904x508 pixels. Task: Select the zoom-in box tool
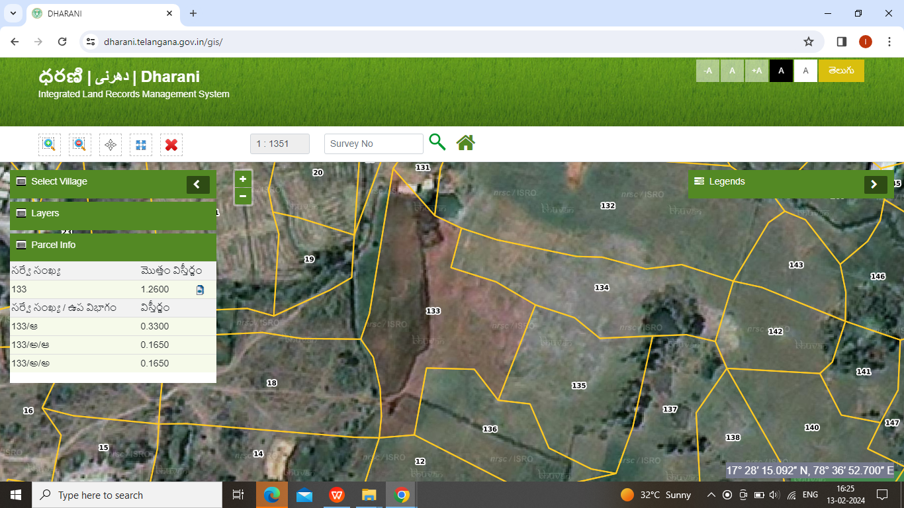(50, 144)
